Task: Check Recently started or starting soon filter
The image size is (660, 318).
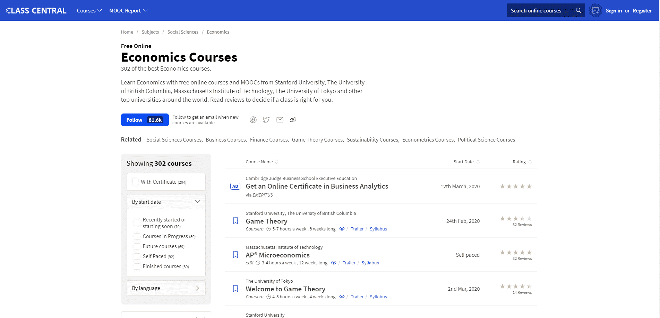Action: click(137, 223)
